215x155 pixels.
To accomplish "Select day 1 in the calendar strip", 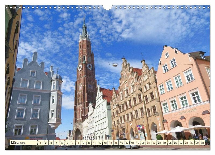I will click(x=40, y=143).
